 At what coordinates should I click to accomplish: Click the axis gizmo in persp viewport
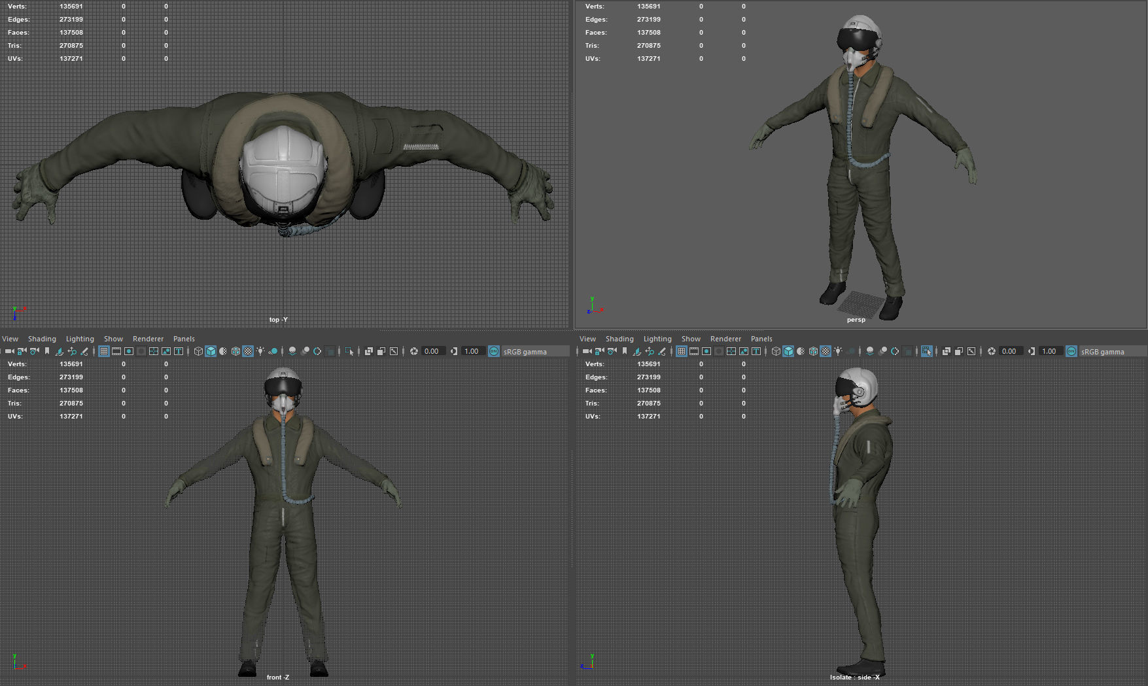click(595, 305)
